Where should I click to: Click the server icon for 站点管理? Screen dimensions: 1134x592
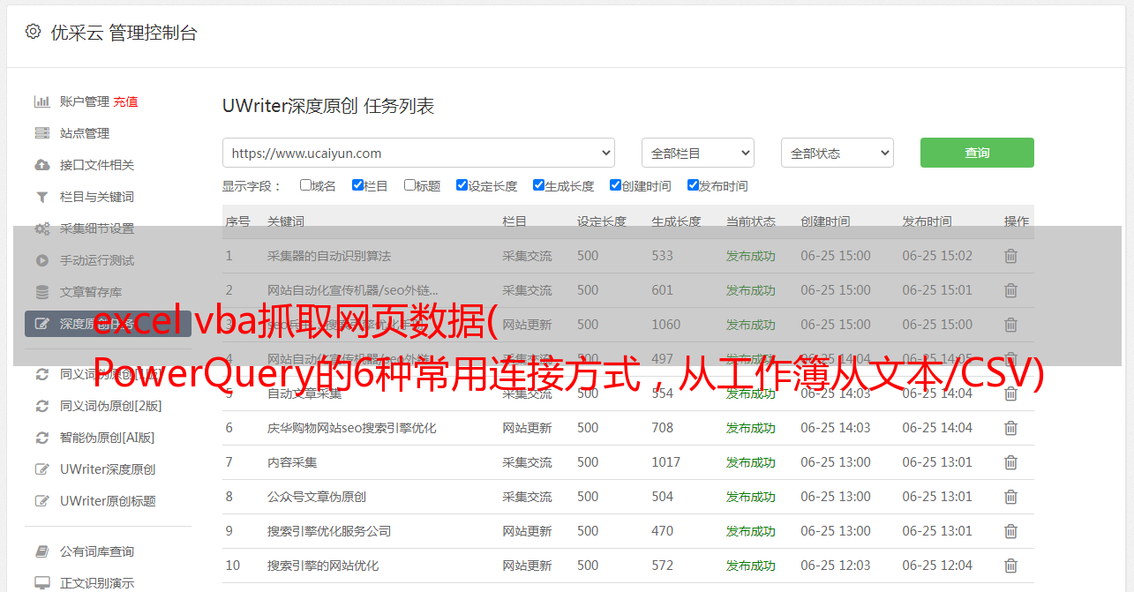click(x=41, y=133)
